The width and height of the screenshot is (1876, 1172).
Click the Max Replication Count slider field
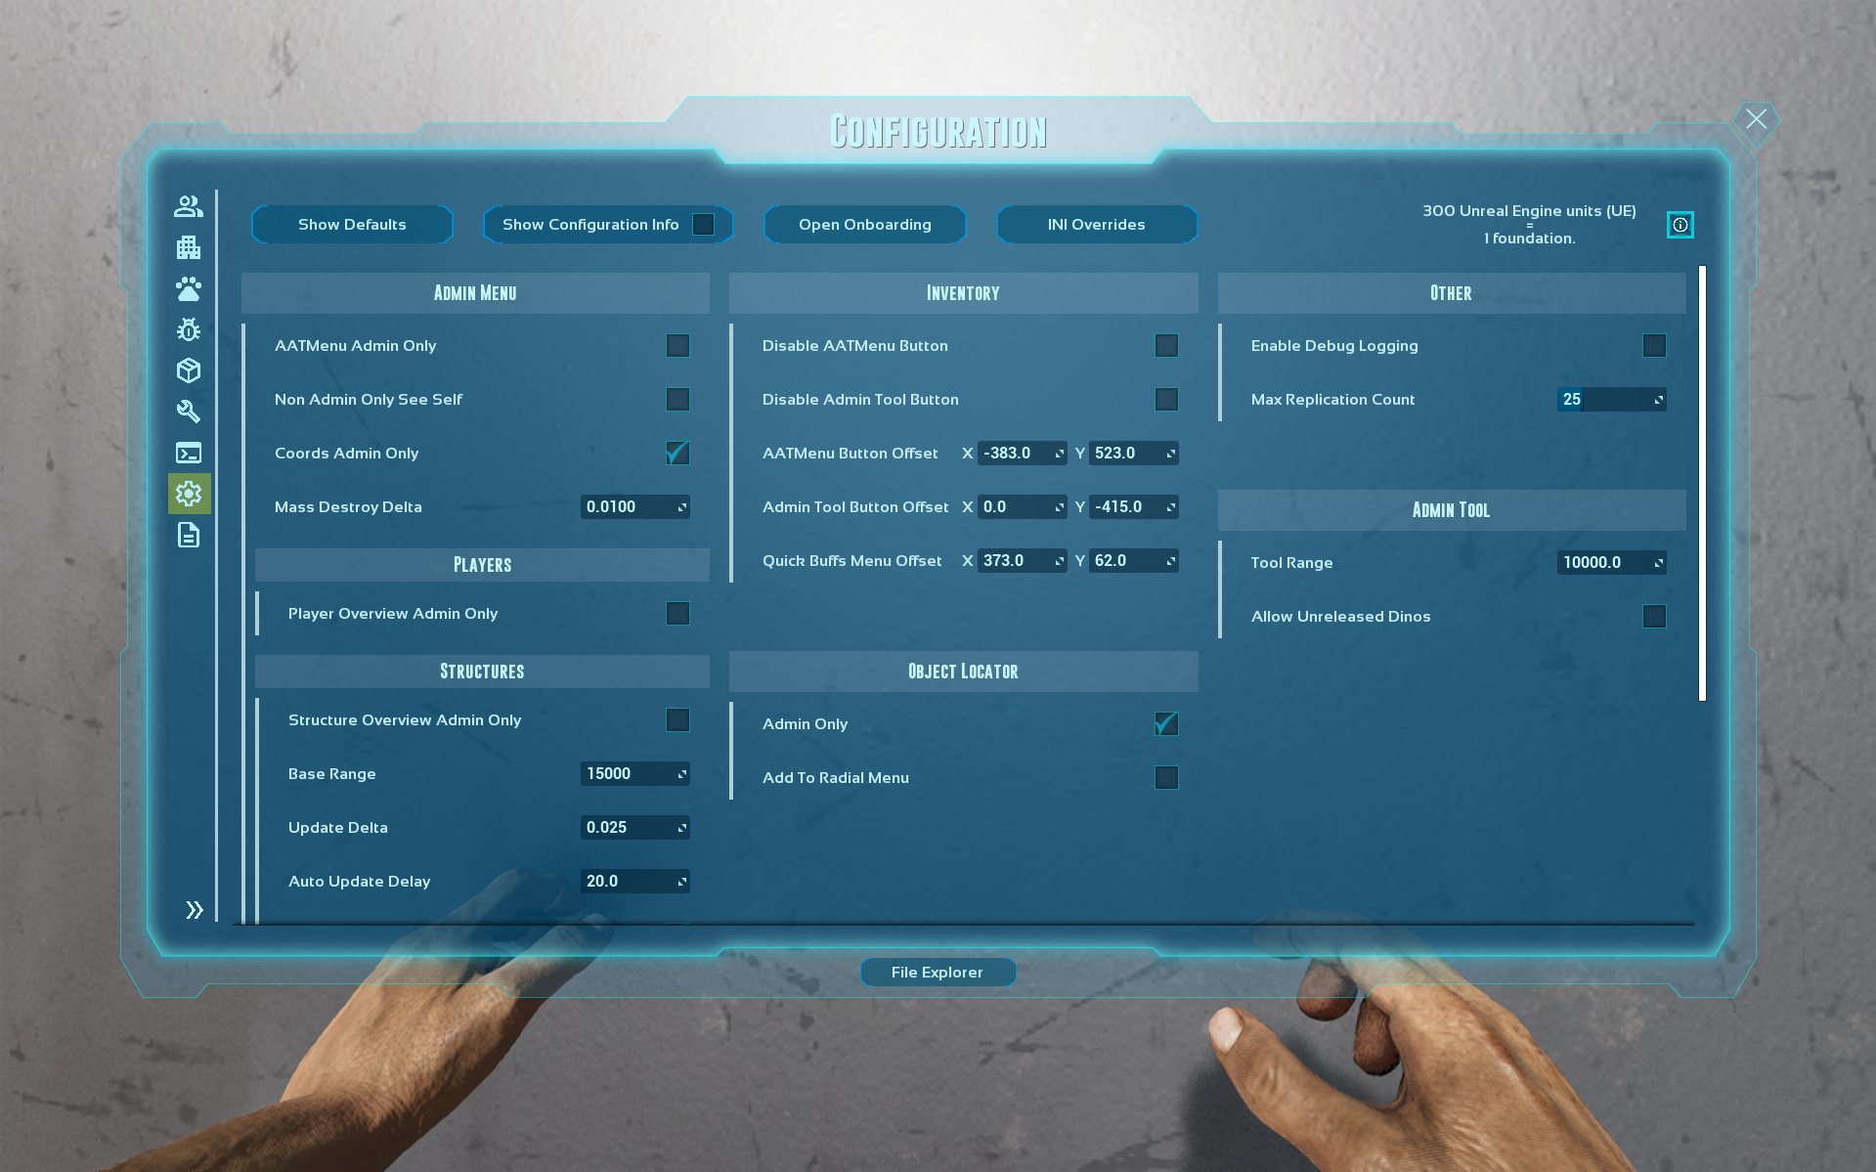pos(1609,400)
